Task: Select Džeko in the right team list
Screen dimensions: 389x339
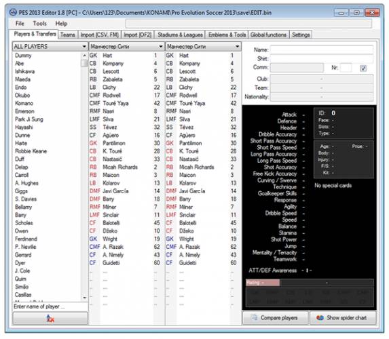Action: click(187, 231)
